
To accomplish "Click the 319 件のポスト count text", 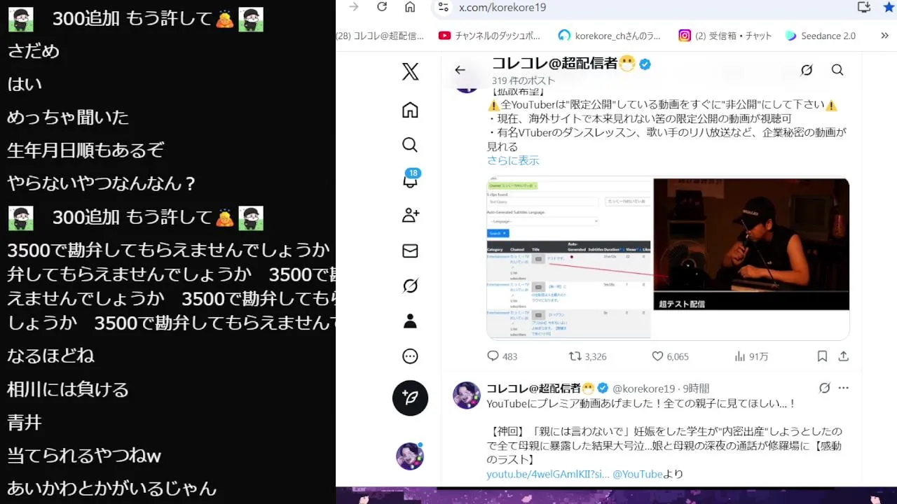I will 523,80.
